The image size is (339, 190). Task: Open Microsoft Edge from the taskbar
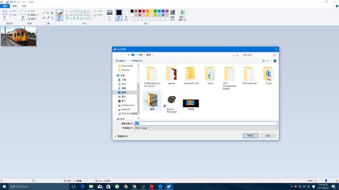click(x=83, y=186)
